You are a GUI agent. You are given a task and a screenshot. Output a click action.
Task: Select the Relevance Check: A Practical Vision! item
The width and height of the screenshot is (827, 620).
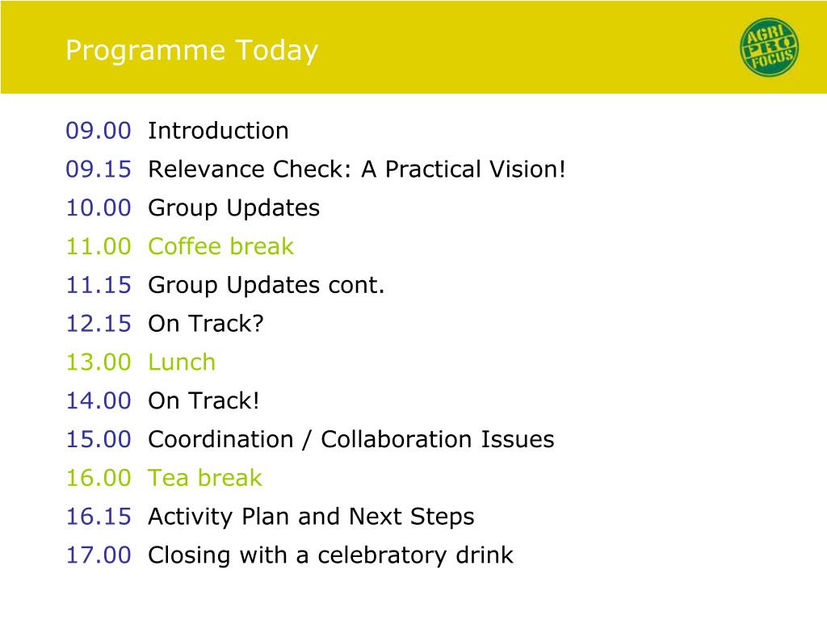[x=357, y=170]
